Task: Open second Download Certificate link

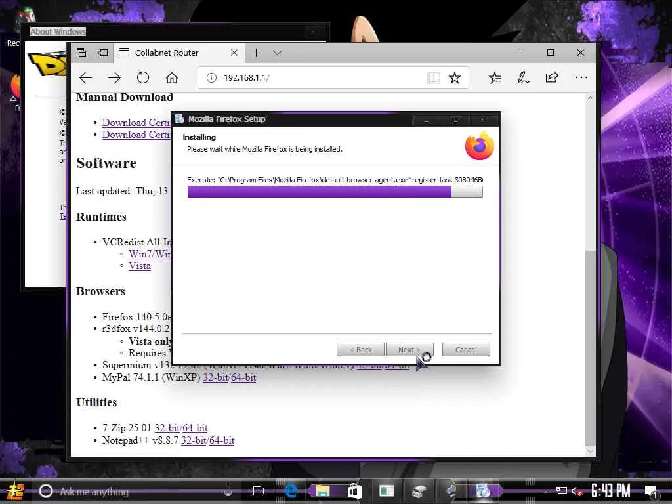Action: click(x=136, y=135)
